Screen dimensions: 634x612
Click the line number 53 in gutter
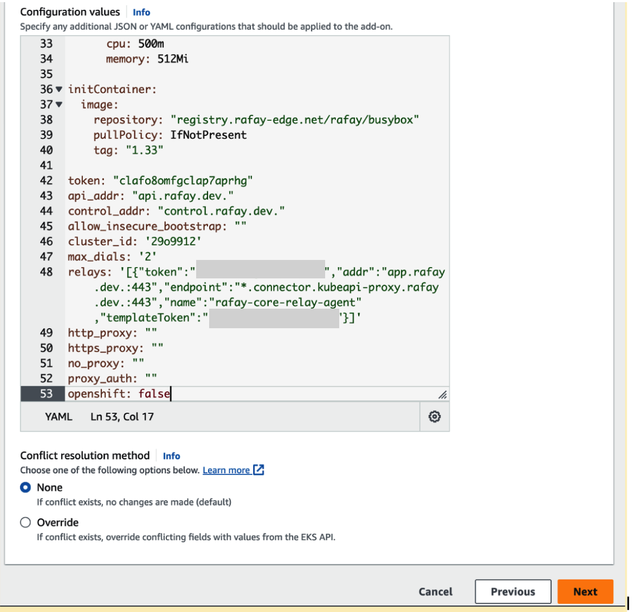coord(46,394)
